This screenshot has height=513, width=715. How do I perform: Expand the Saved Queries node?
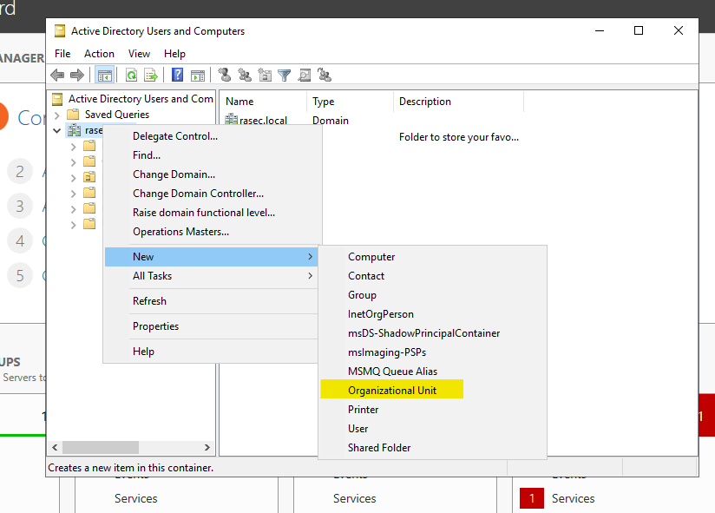pyautogui.click(x=57, y=115)
